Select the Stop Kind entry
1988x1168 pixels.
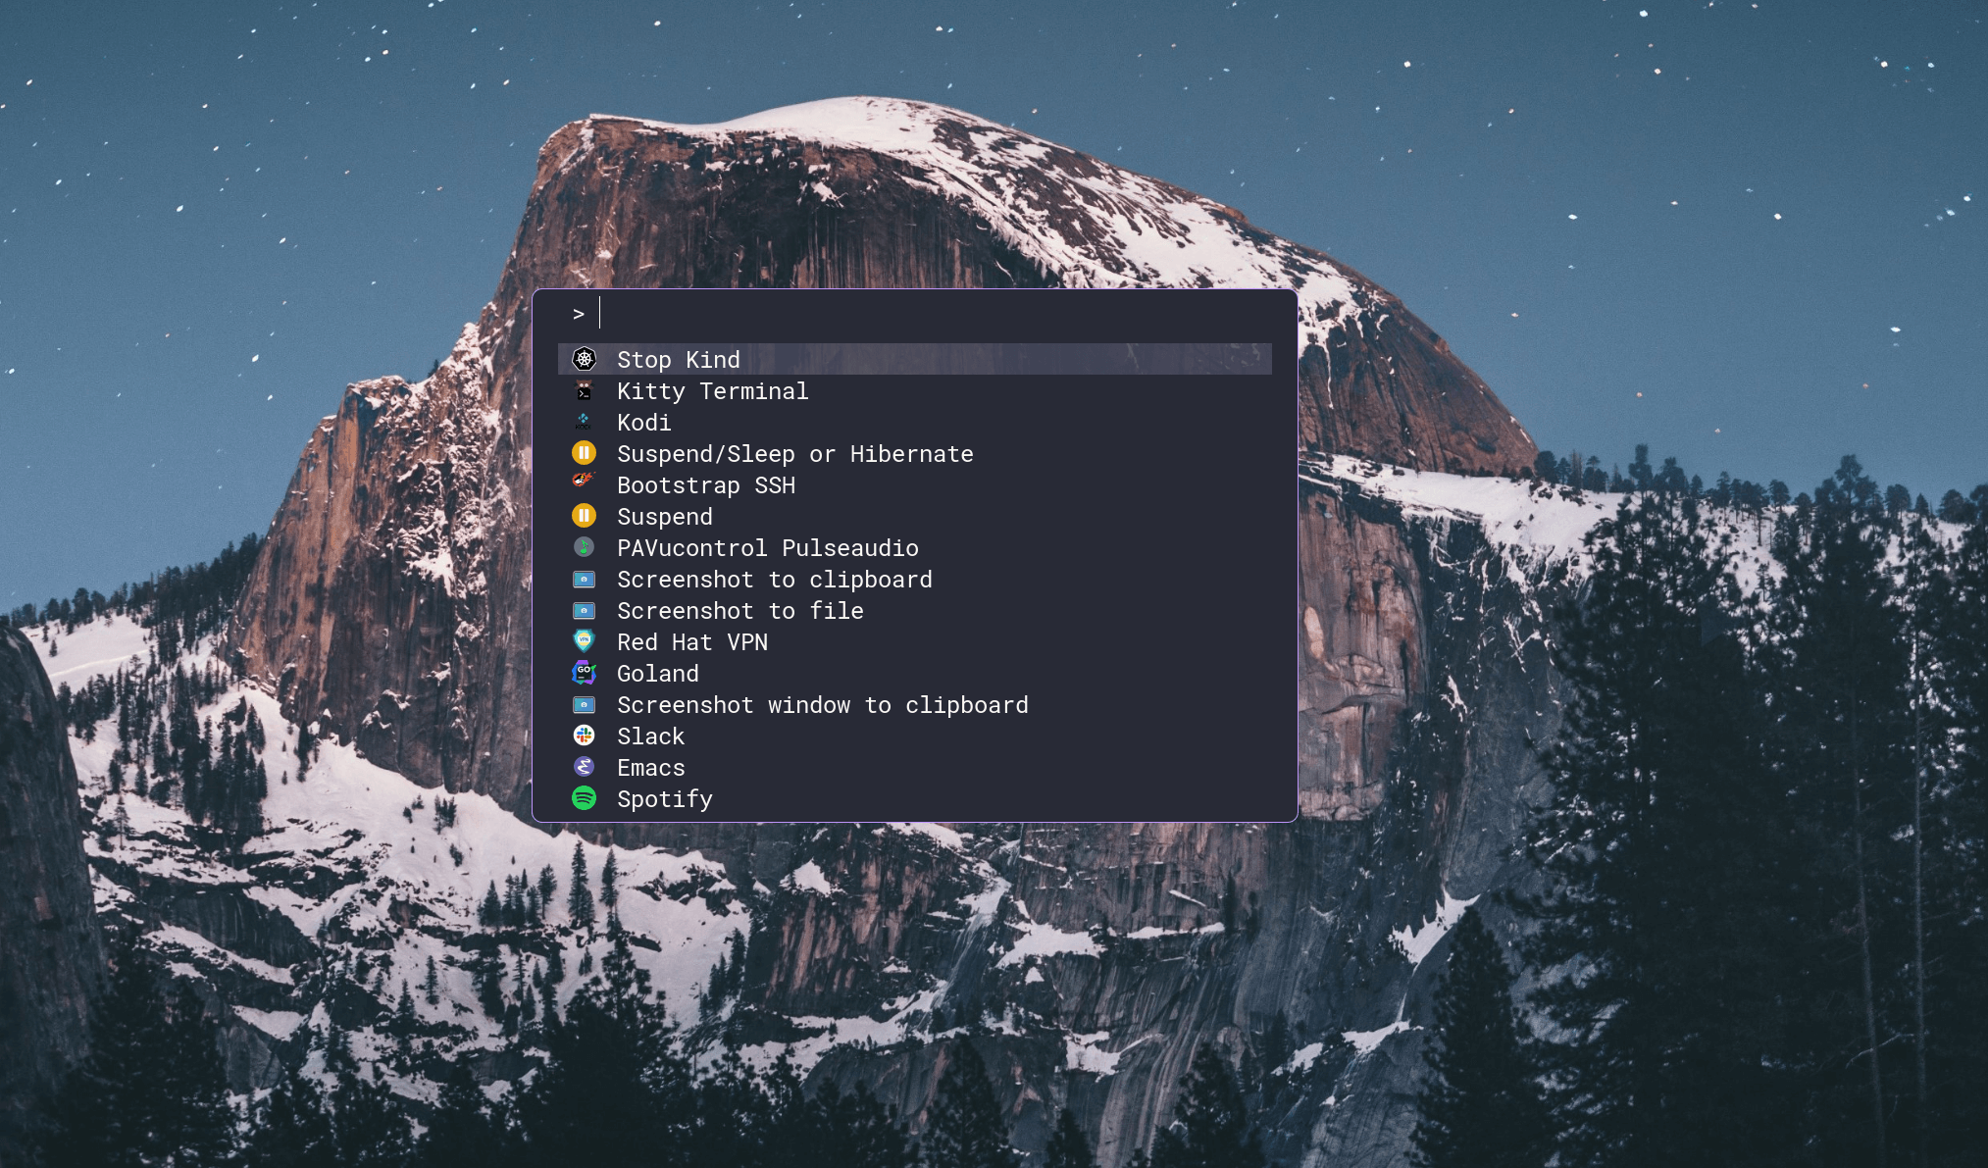(x=679, y=360)
